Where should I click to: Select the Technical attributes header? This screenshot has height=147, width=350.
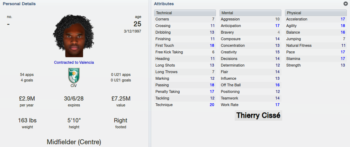point(185,13)
